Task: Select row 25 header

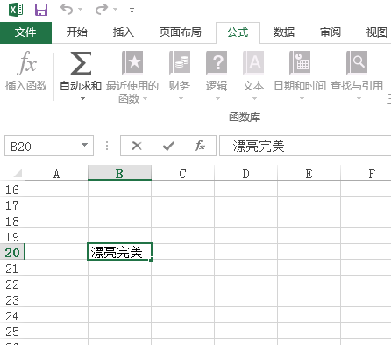Action: coord(12,332)
